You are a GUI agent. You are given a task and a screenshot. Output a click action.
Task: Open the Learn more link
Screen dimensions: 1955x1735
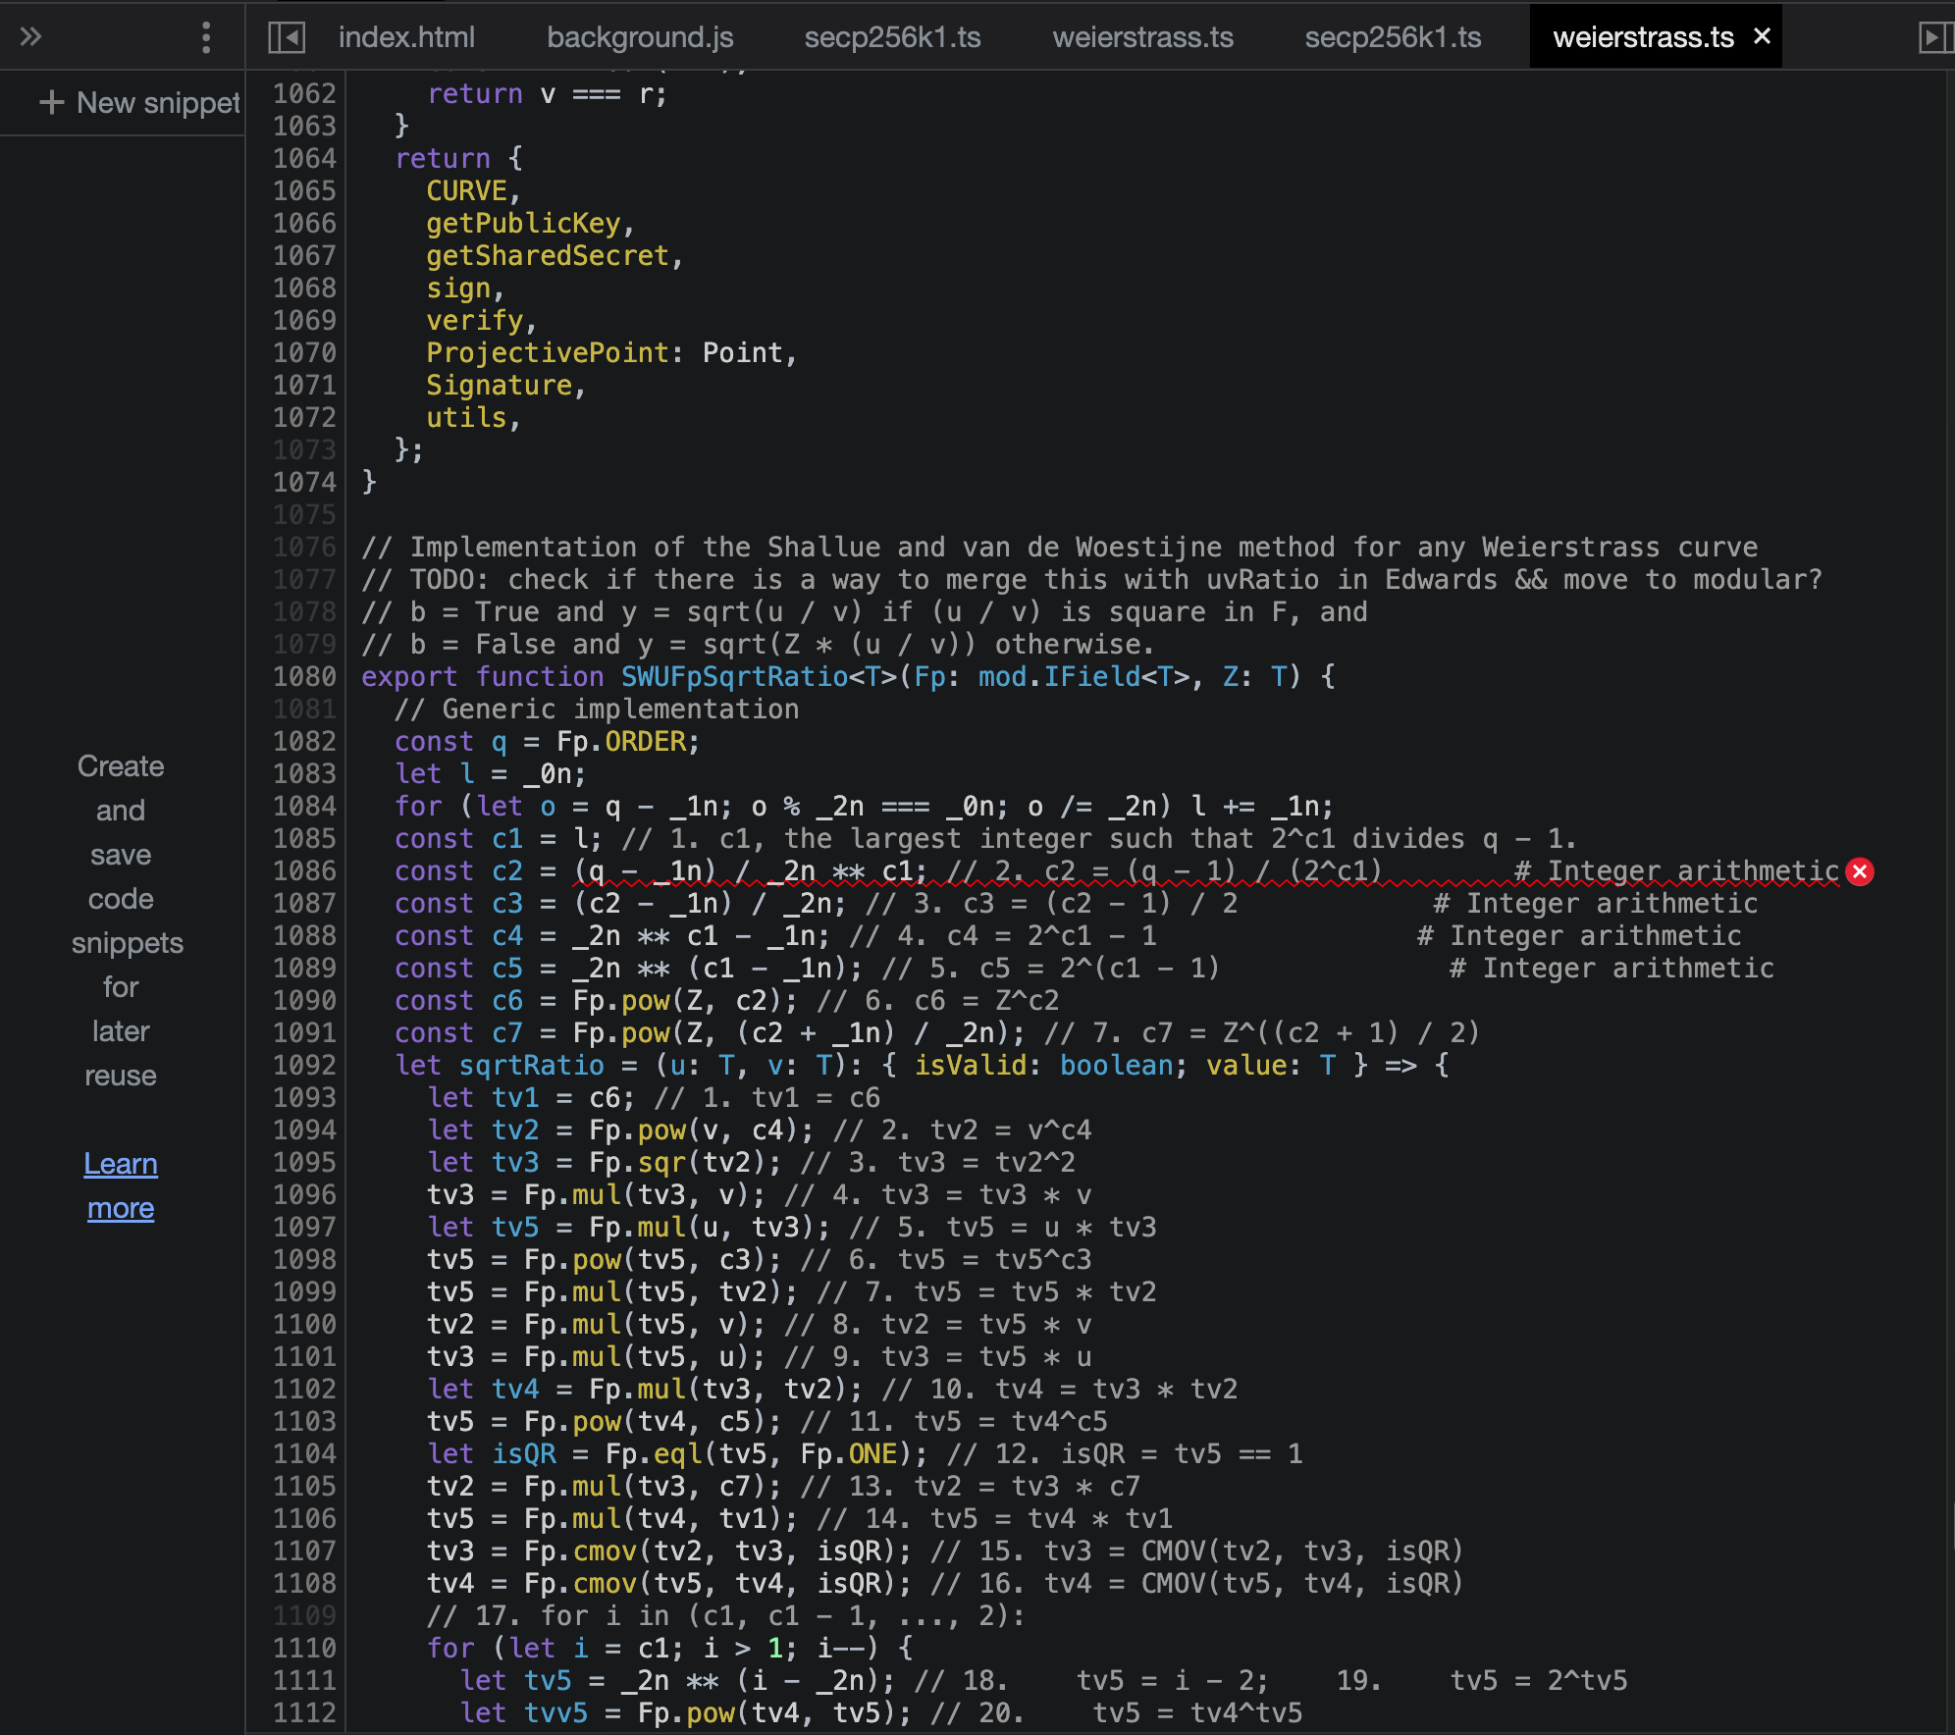[121, 1185]
